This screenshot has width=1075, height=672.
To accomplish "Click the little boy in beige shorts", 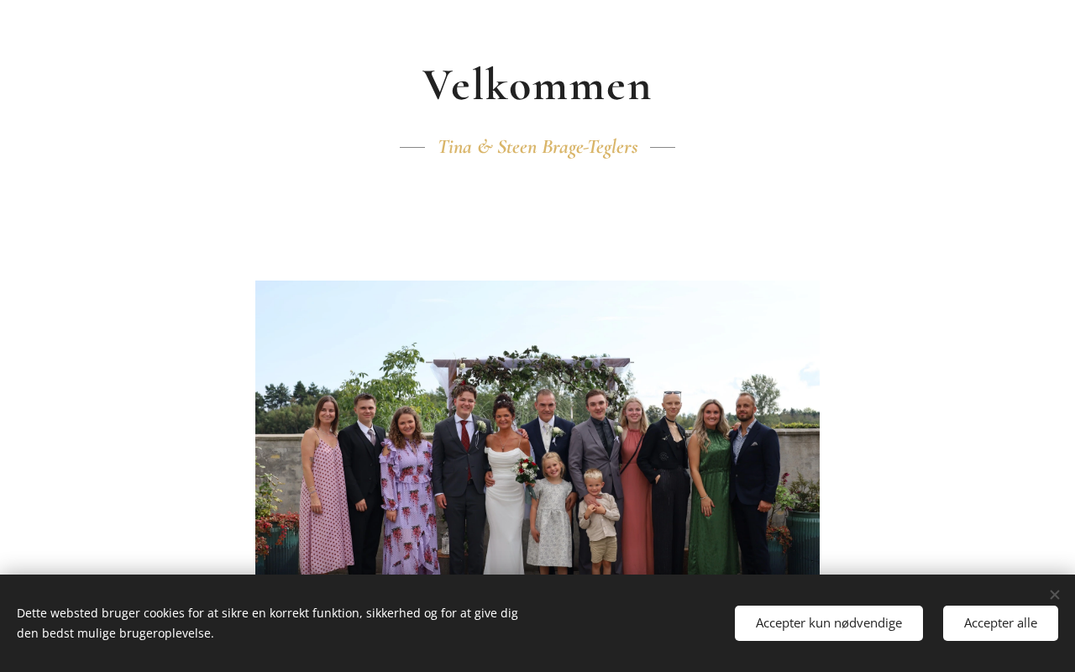I will click(598, 521).
